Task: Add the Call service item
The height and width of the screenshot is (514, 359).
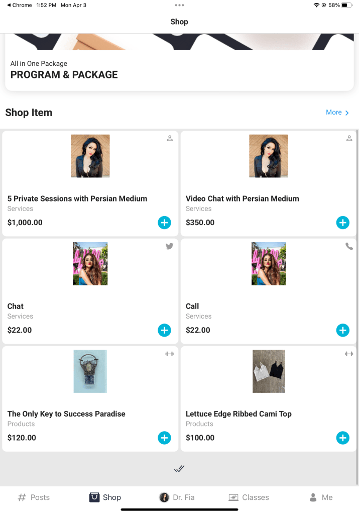Action: pos(342,330)
